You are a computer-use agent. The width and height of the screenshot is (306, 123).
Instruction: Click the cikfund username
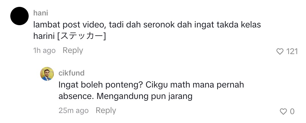coord(71,73)
